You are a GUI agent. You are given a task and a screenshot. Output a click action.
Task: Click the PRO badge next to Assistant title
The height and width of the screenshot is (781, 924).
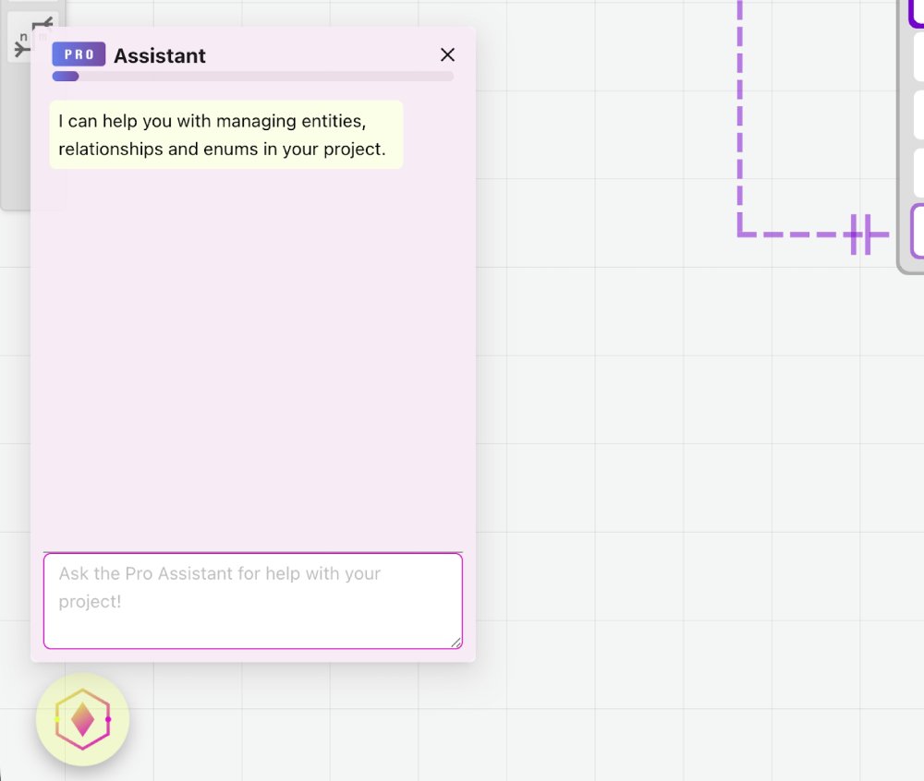[79, 54]
